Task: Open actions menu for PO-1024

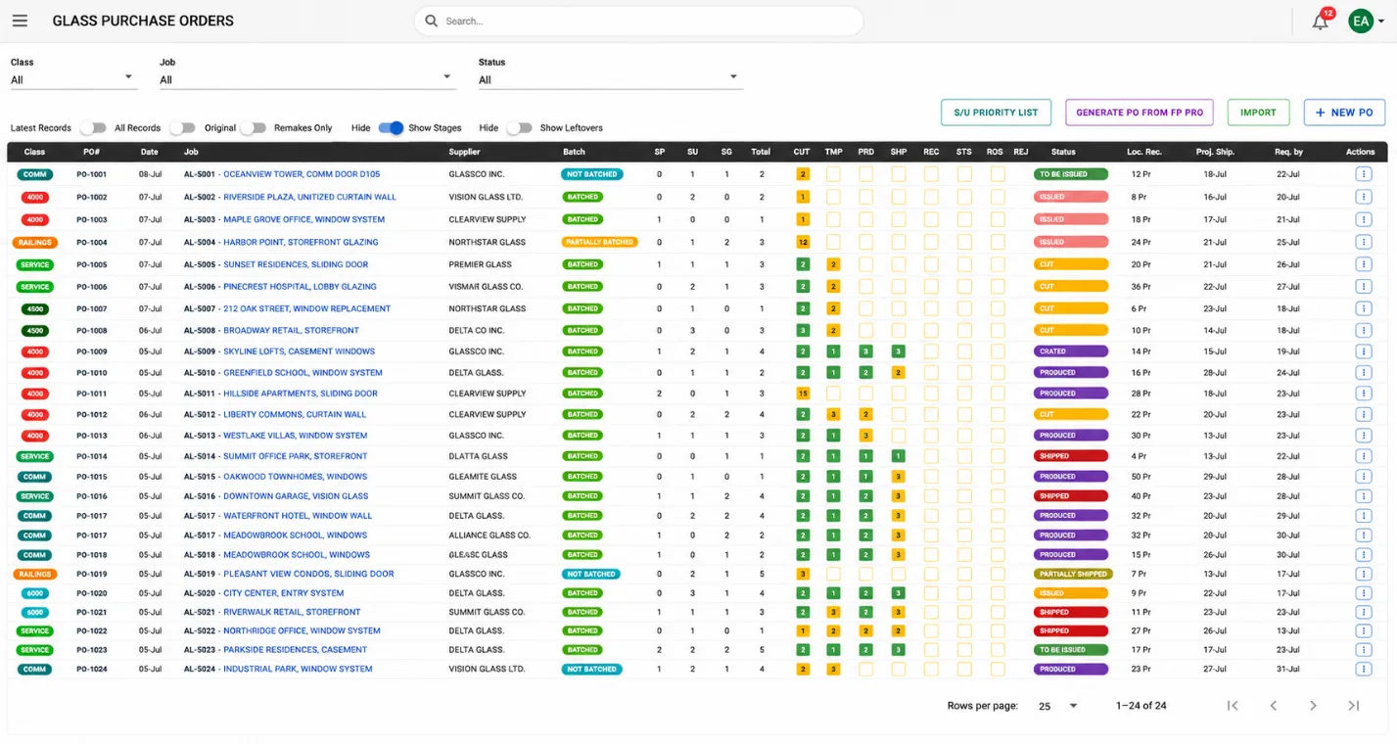Action: pyautogui.click(x=1363, y=670)
